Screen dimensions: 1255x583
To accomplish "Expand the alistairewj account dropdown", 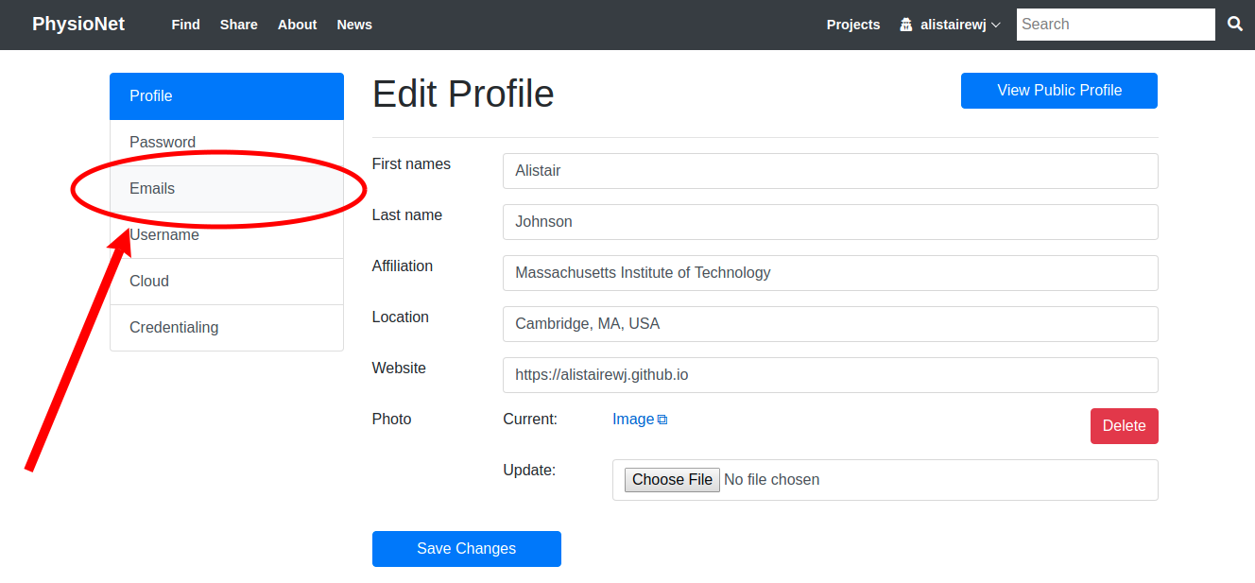I will [x=951, y=25].
